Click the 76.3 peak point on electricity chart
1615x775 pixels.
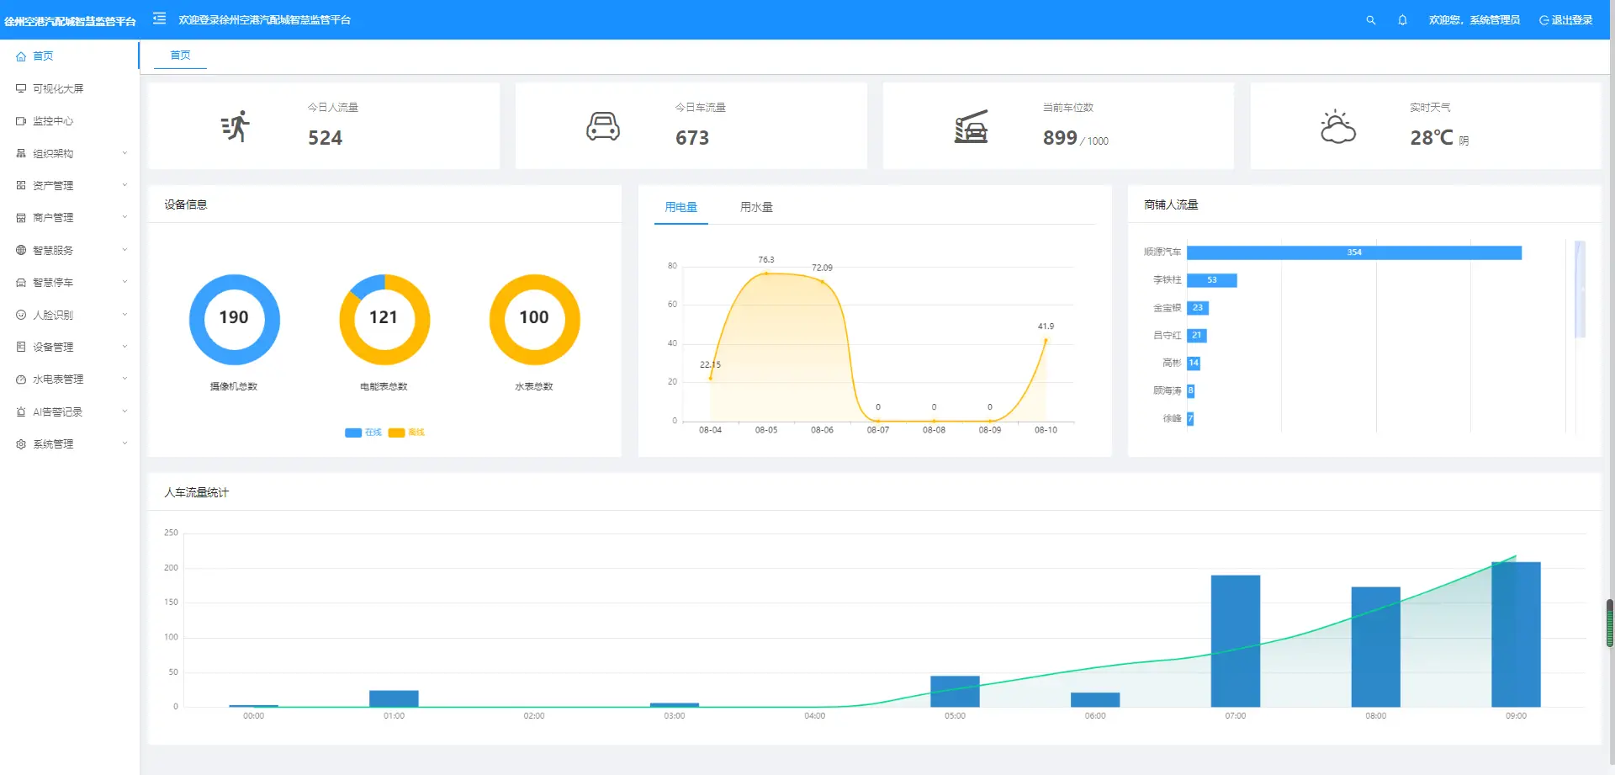click(765, 273)
